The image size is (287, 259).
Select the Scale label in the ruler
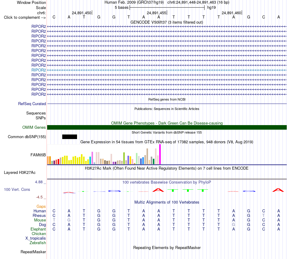tap(41, 8)
